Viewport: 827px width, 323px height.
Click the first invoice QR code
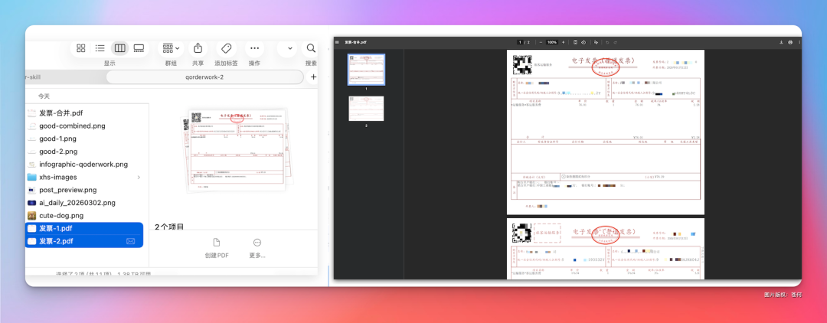[x=522, y=64]
